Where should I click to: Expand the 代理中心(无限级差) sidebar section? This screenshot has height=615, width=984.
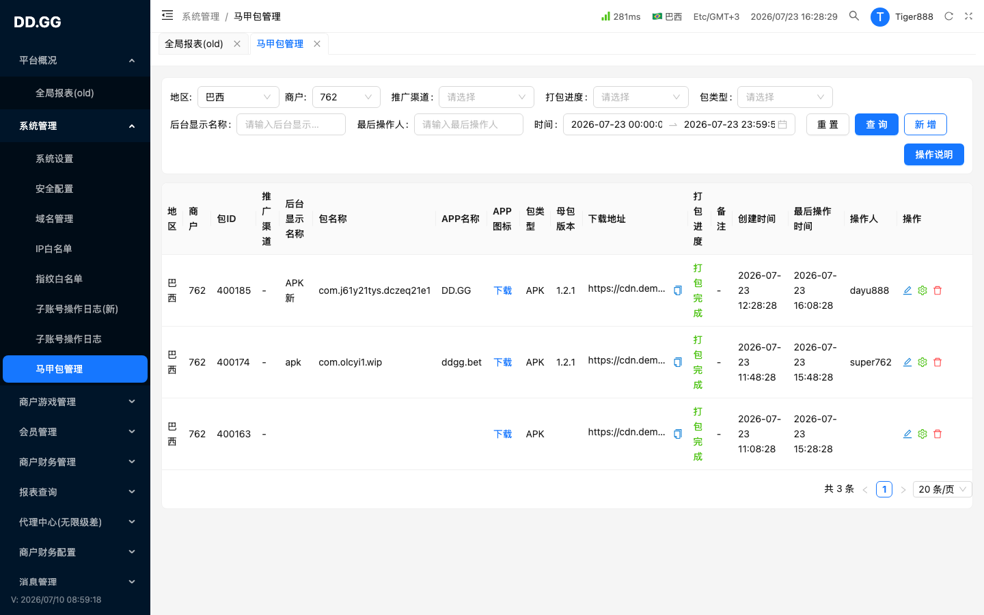(x=75, y=522)
